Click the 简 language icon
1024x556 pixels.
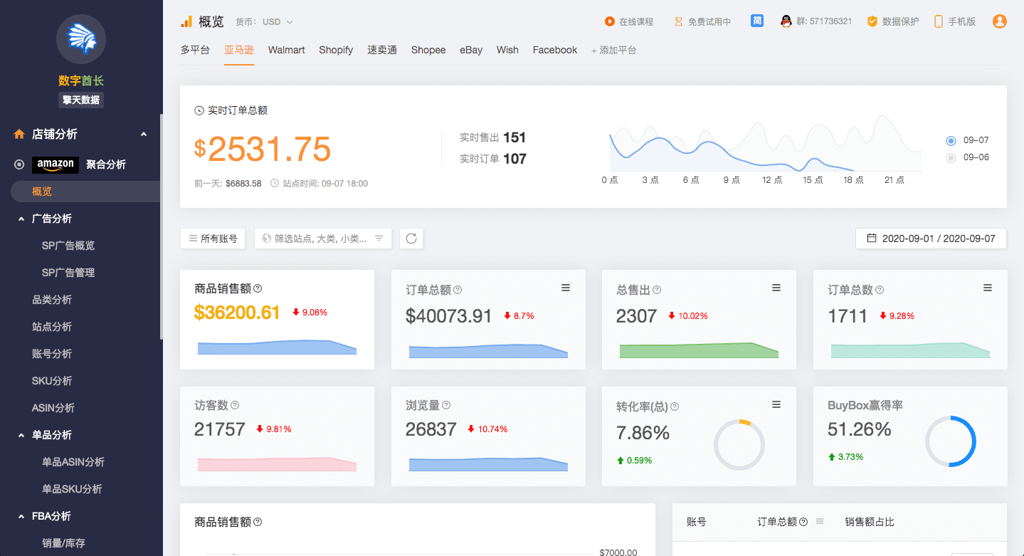coord(756,21)
